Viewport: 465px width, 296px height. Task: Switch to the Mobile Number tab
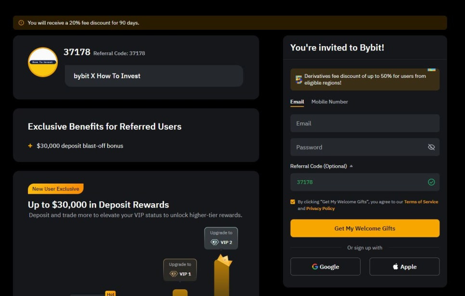(329, 102)
